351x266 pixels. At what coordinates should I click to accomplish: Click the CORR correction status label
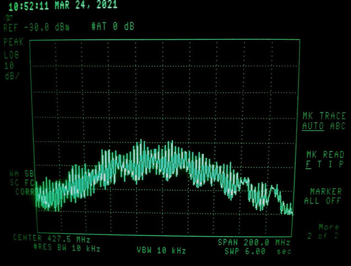click(25, 192)
